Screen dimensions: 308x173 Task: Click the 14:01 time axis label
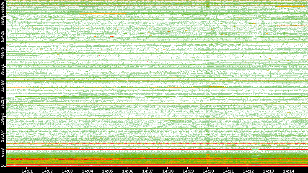point(27,171)
